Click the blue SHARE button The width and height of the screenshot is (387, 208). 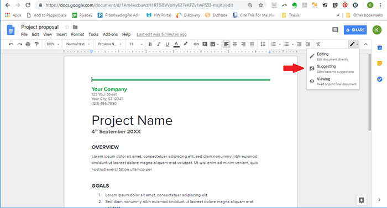point(355,30)
